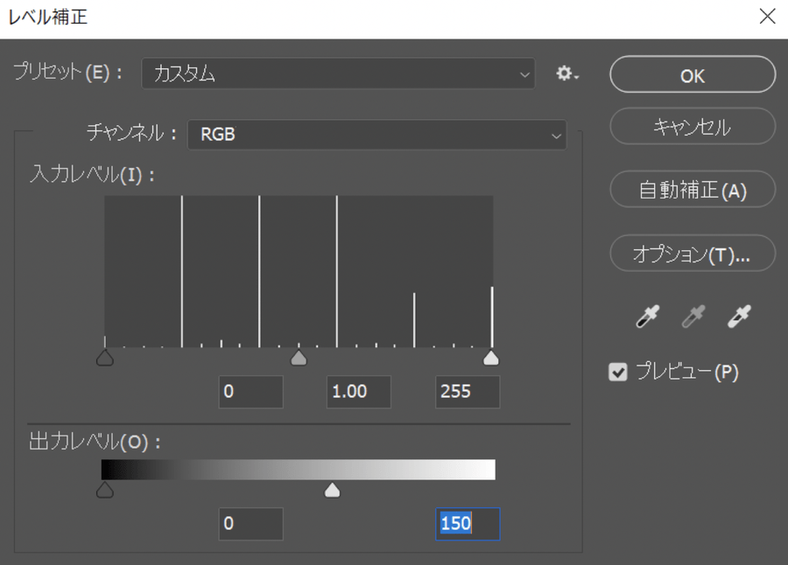The height and width of the screenshot is (565, 788).
Task: Click the input highlight white slider
Action: tap(491, 358)
